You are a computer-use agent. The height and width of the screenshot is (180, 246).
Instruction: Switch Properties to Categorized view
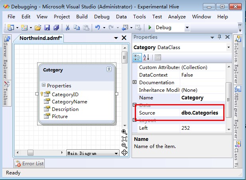tap(137, 57)
